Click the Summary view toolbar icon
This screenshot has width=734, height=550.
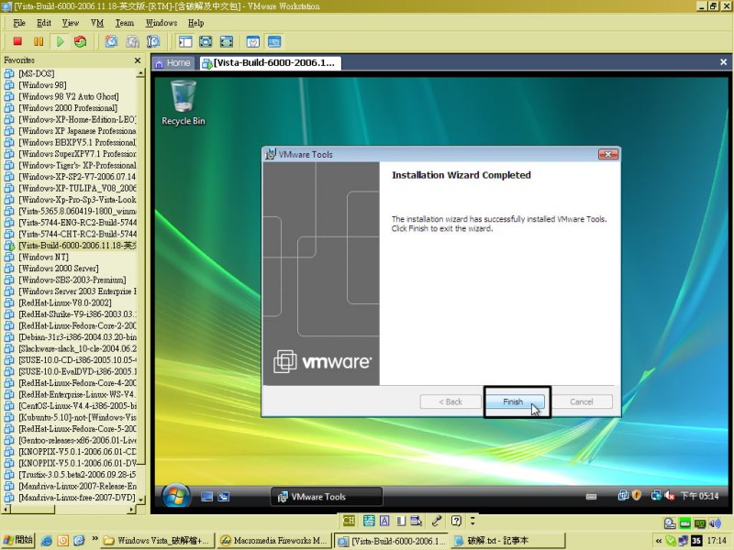(253, 41)
